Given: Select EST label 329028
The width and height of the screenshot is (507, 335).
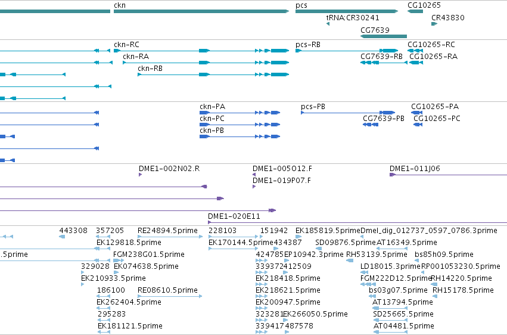Looking at the screenshot, I should [95, 267].
